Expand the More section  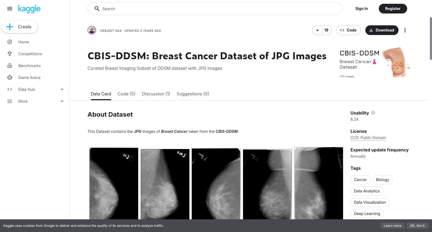[x=62, y=101]
